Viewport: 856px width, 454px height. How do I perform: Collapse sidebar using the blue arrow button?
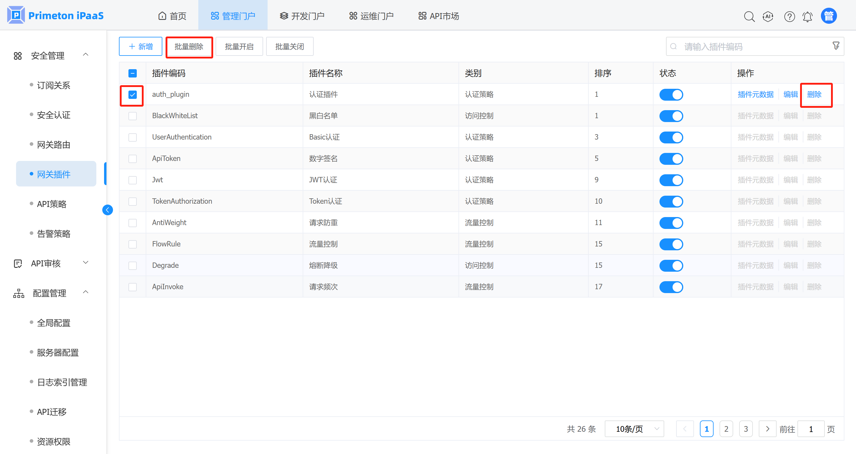pos(107,210)
